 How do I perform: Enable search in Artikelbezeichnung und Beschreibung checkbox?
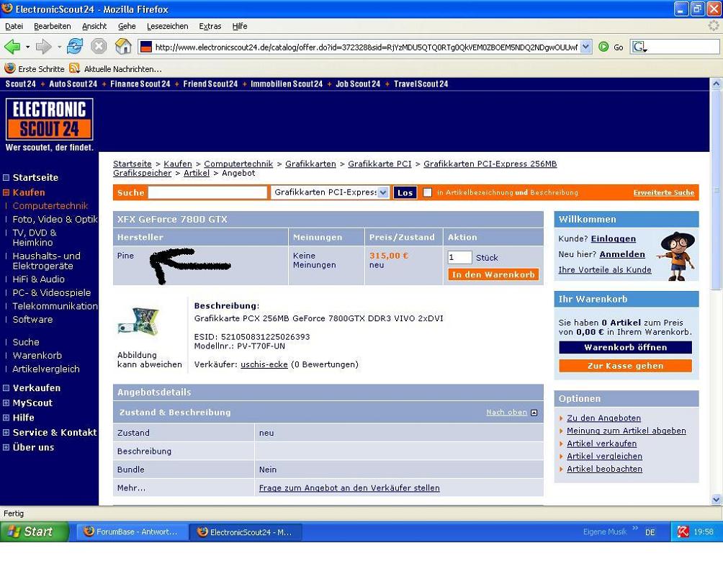click(x=428, y=192)
